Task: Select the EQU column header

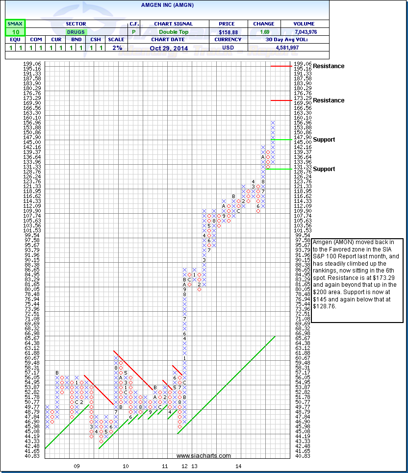Action: (16, 40)
